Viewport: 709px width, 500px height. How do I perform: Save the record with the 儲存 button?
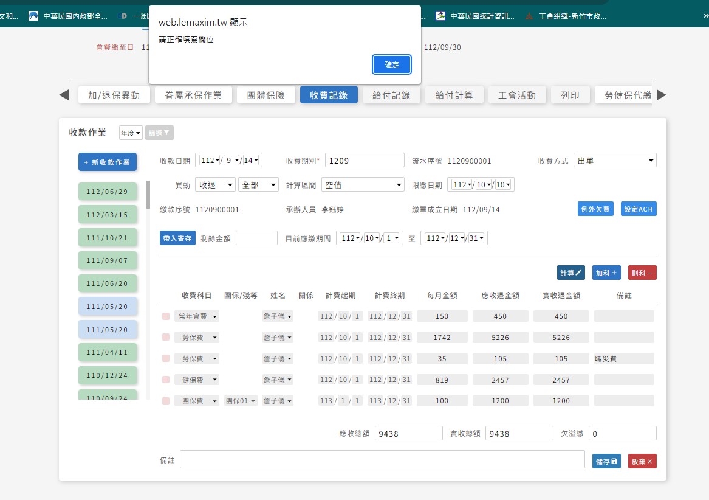click(x=606, y=461)
